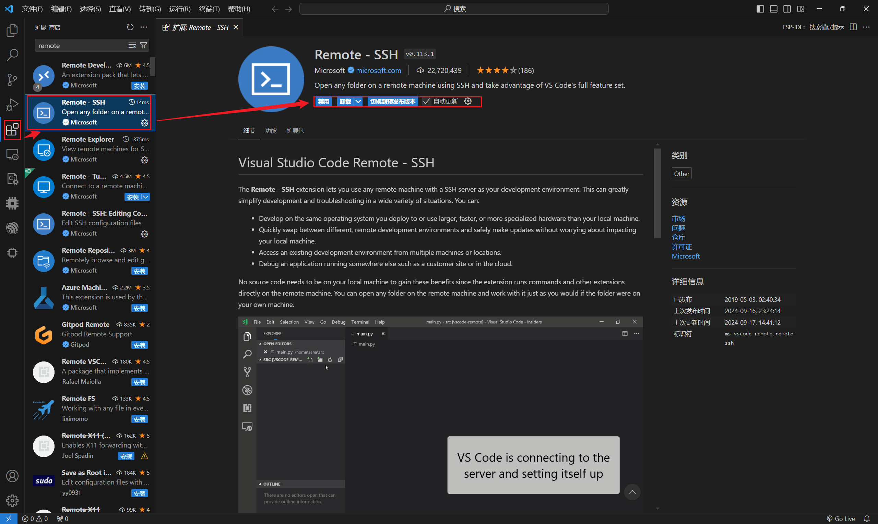Screen dimensions: 878x524
Task: Go back in navigation history
Action: (275, 9)
